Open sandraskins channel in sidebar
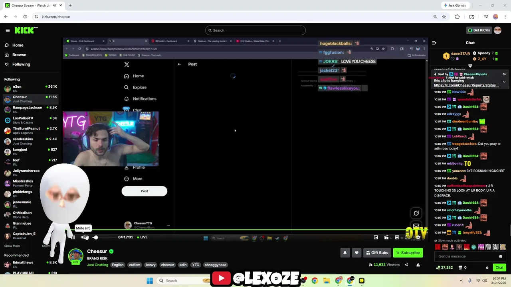Image resolution: width=511 pixels, height=287 pixels. point(30,141)
